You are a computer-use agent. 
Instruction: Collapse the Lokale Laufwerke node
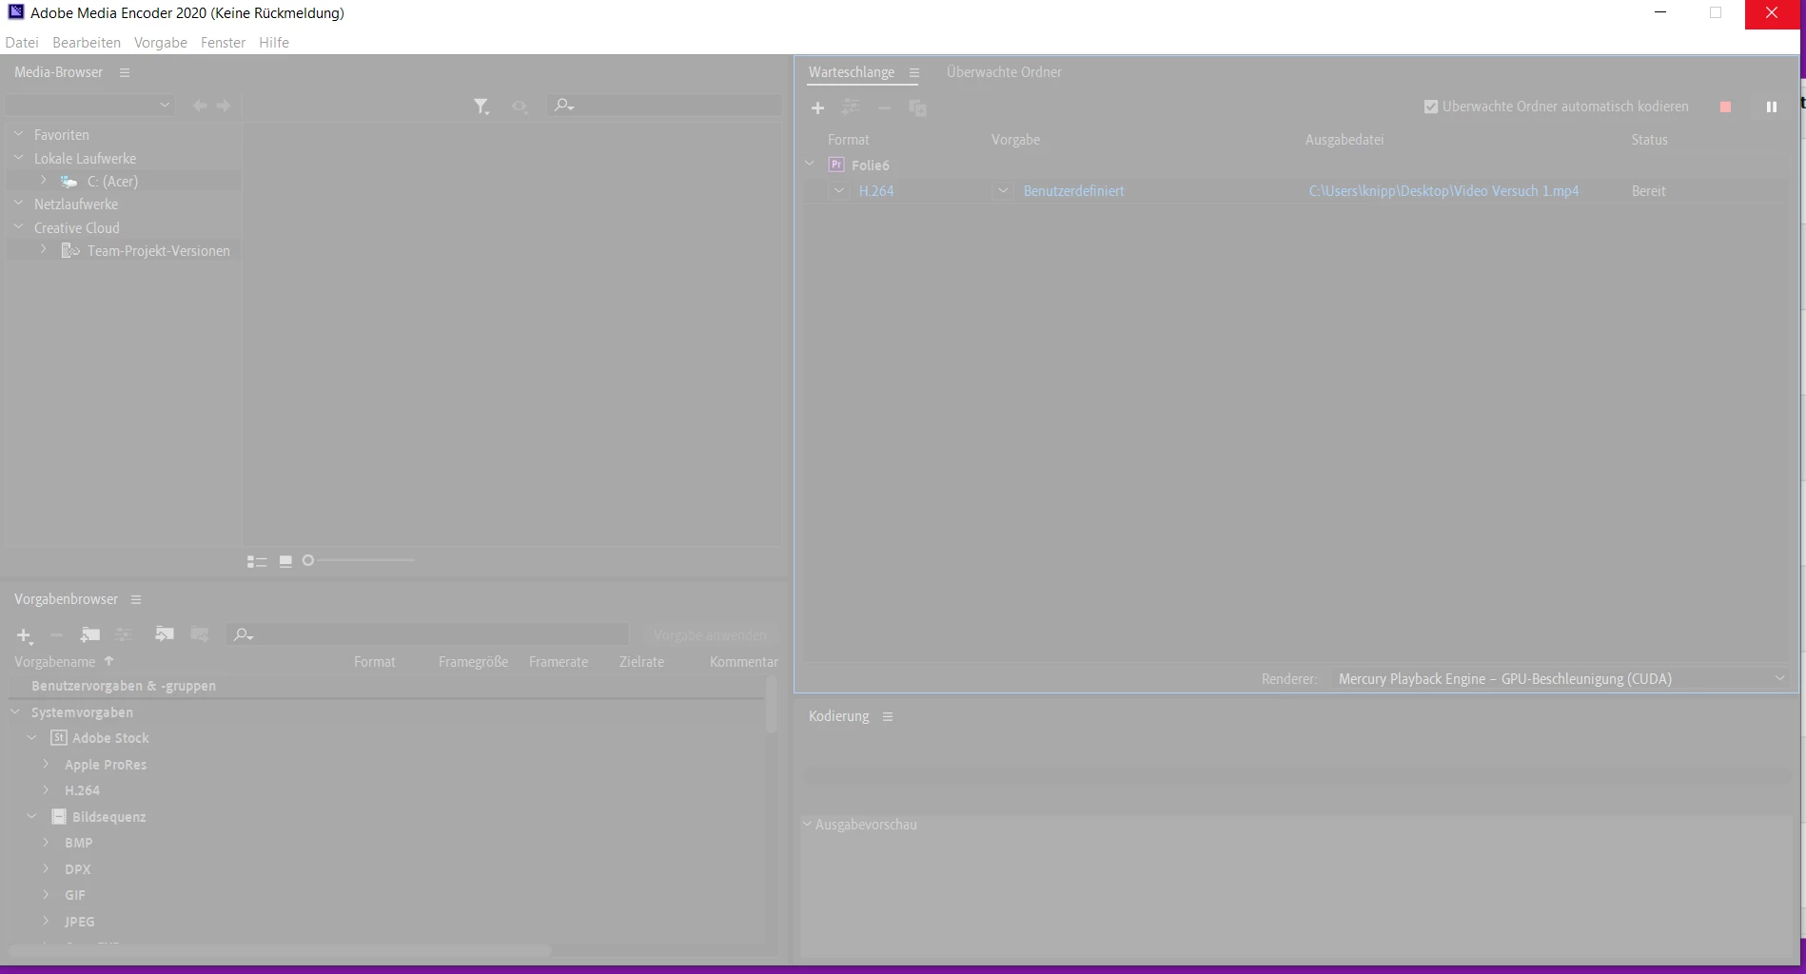click(x=18, y=158)
